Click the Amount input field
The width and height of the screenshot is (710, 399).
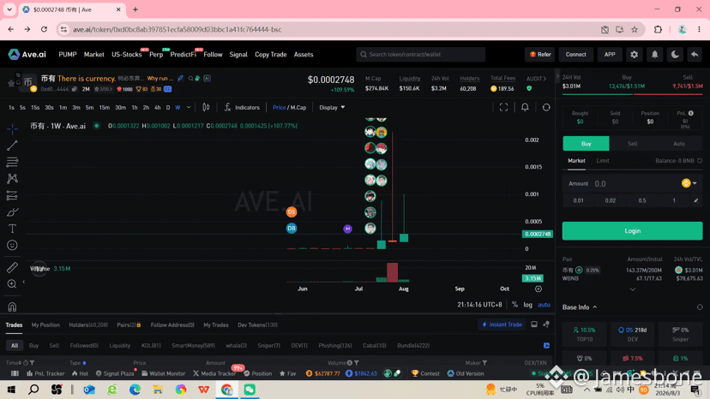point(632,183)
